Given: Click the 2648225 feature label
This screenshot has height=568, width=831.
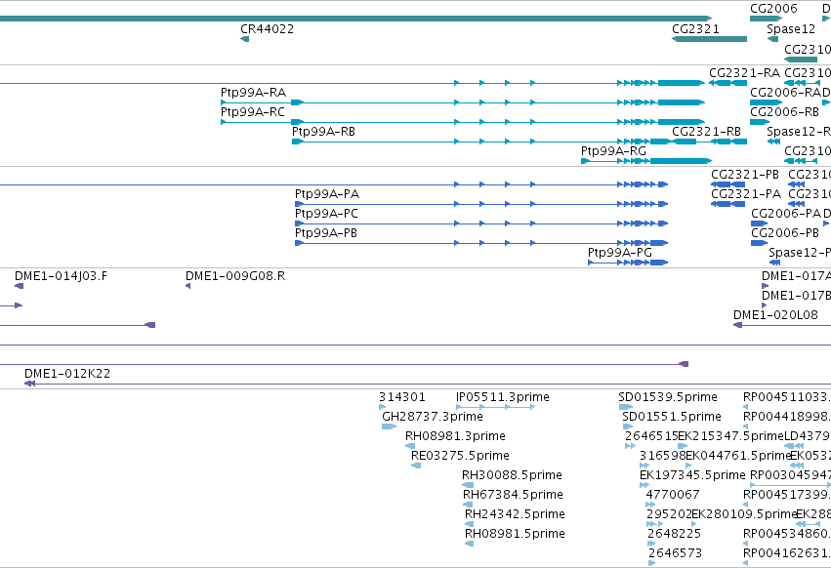Looking at the screenshot, I should coord(674,535).
